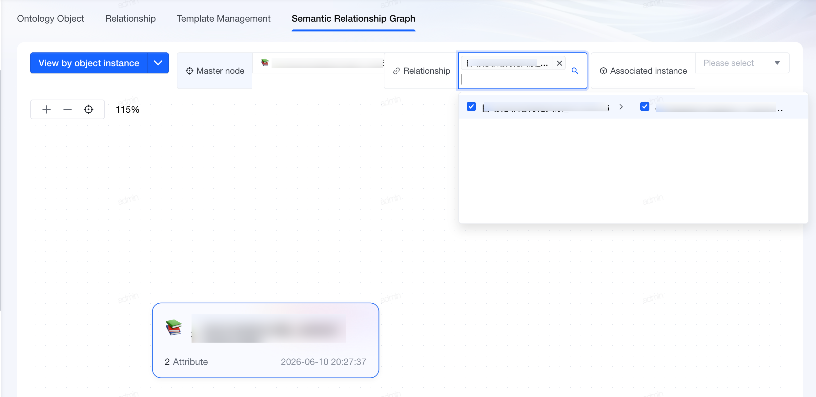Remove the selected relationship tag with its X
816x397 pixels.
pyautogui.click(x=560, y=63)
